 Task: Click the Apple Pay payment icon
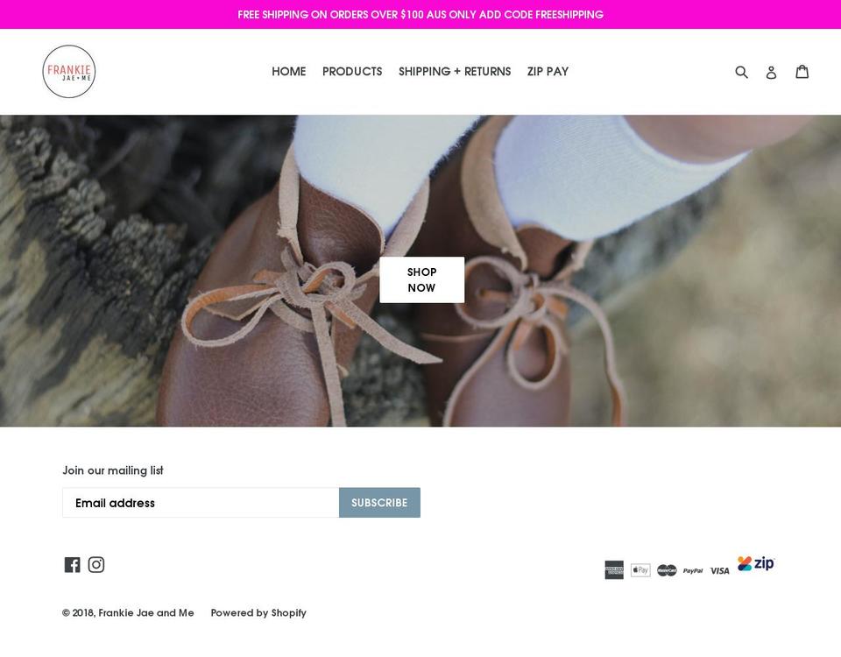640,569
